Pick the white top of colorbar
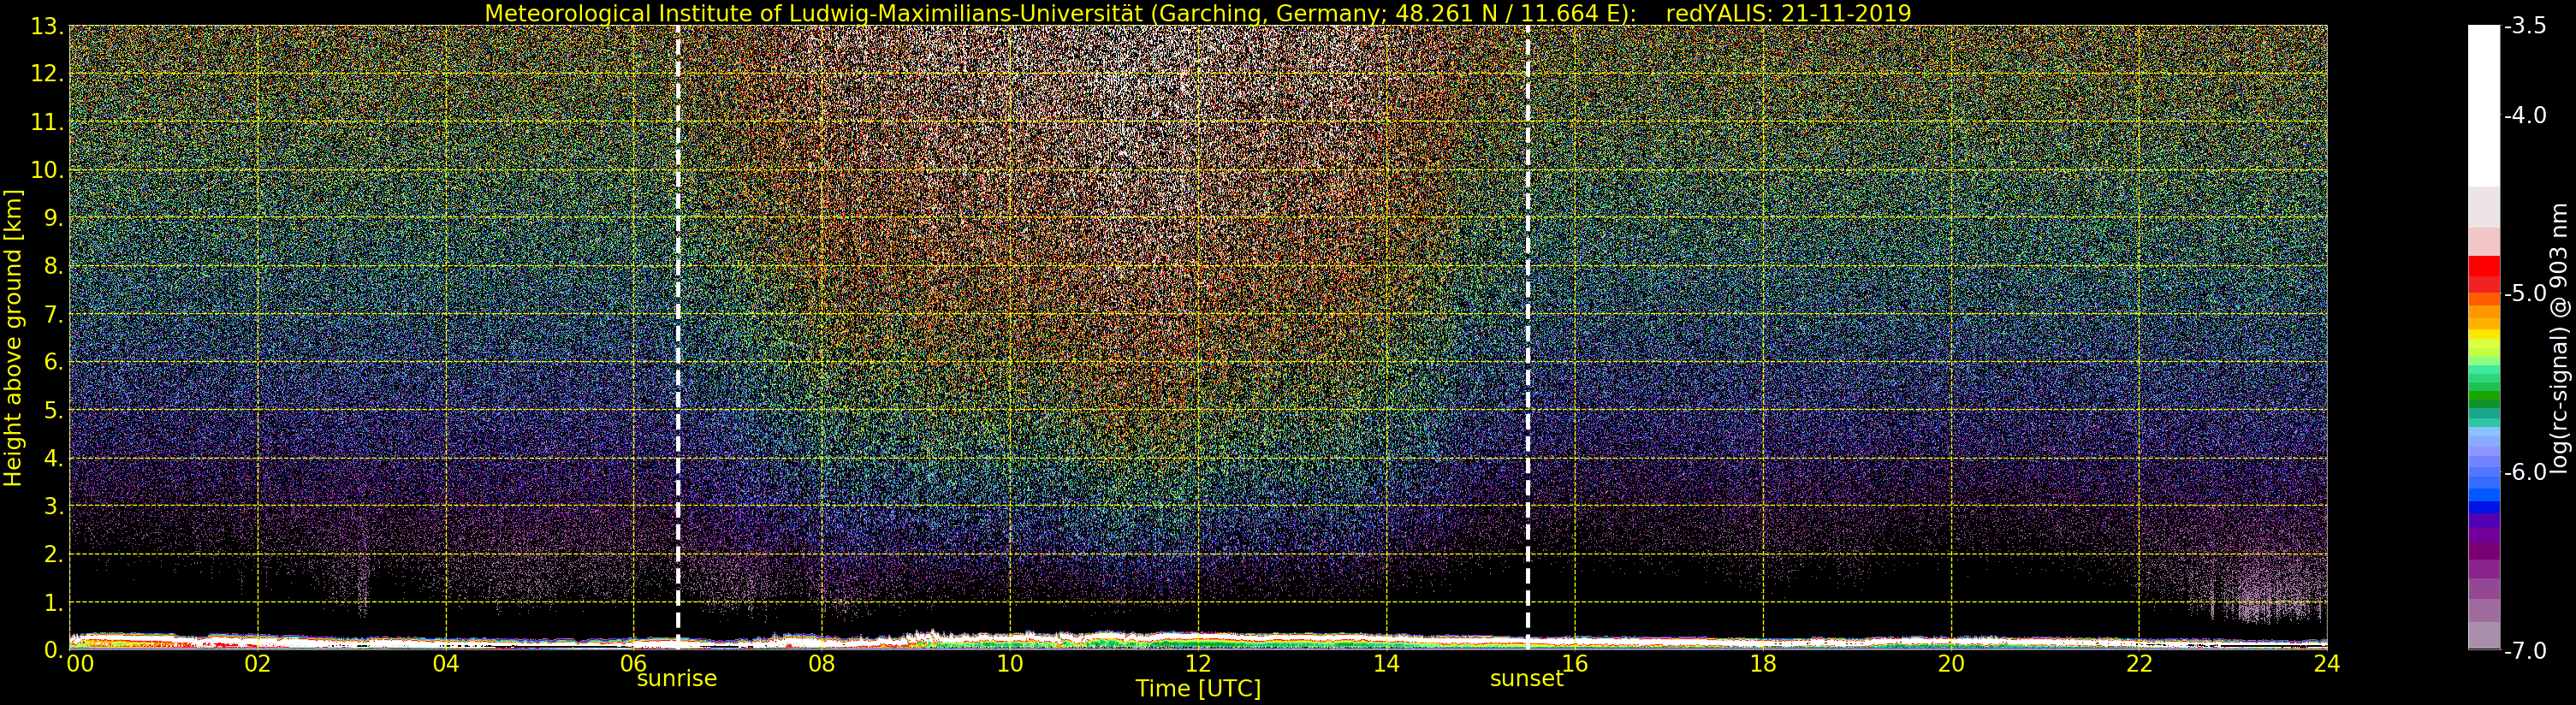2576x705 pixels. (2484, 105)
